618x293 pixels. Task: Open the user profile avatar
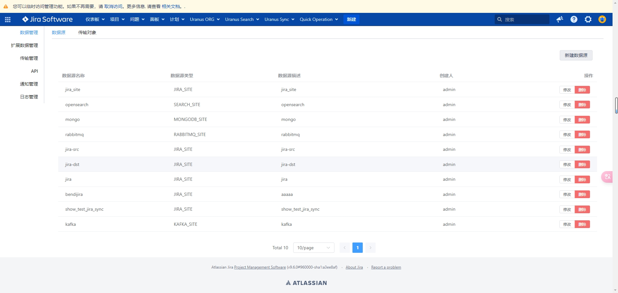(602, 19)
